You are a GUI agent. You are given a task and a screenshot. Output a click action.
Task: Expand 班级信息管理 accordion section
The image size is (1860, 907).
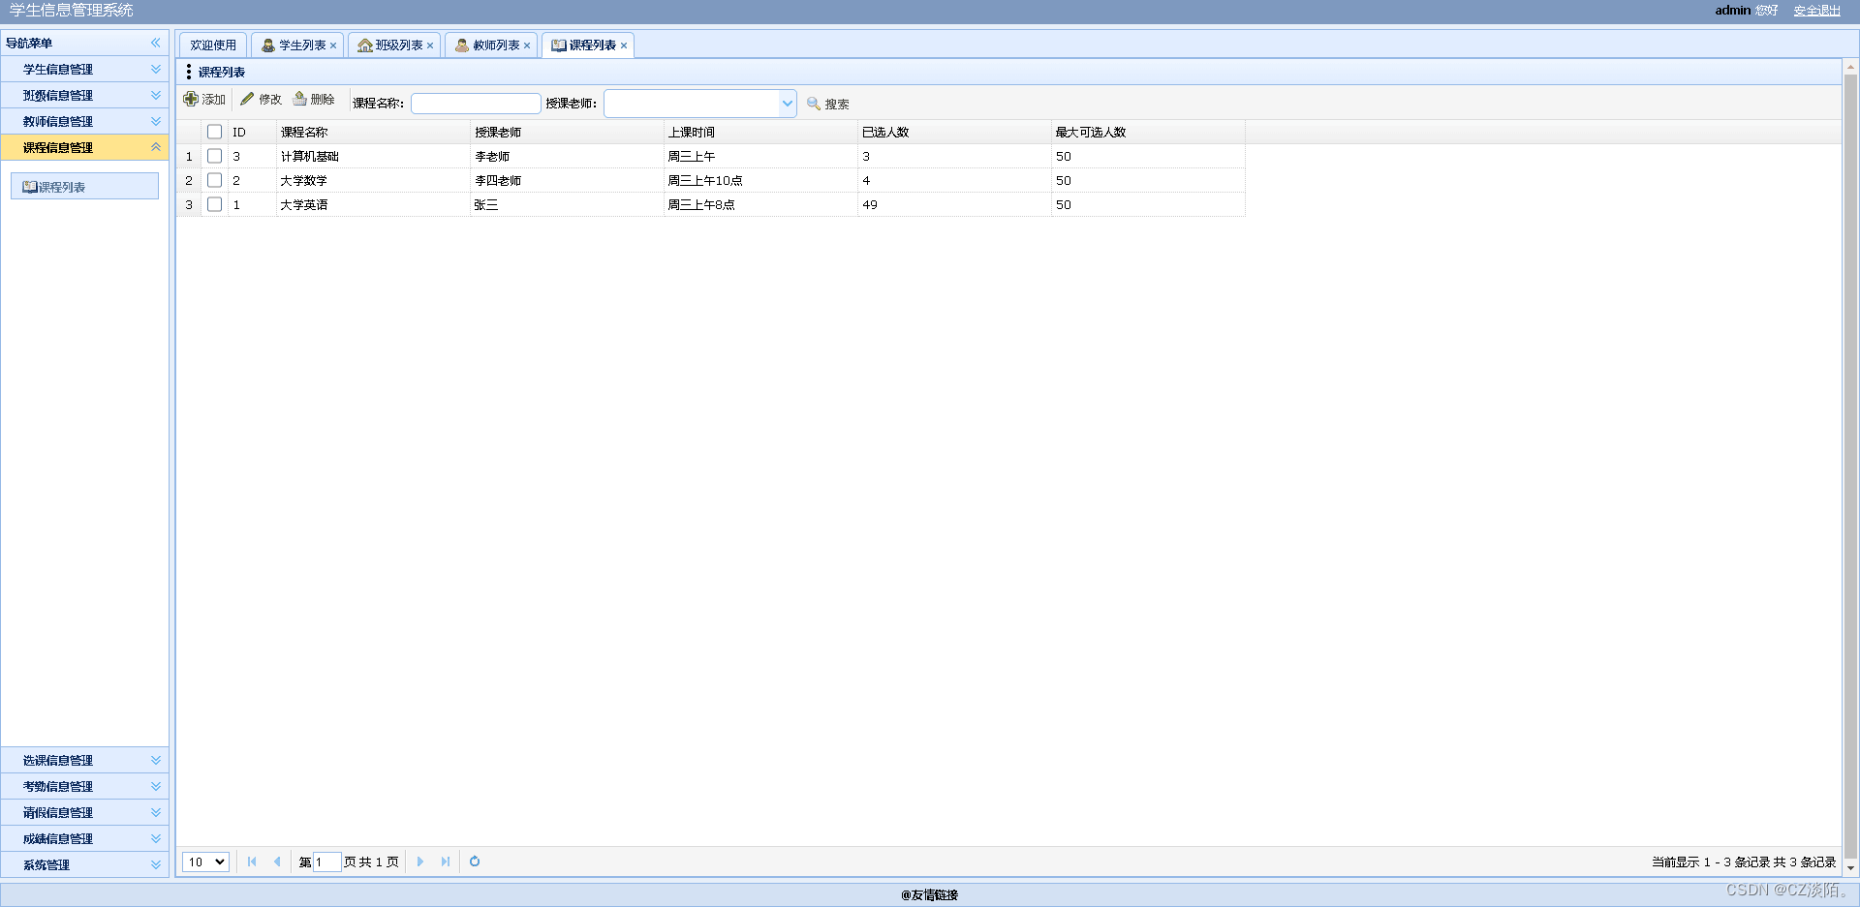84,95
